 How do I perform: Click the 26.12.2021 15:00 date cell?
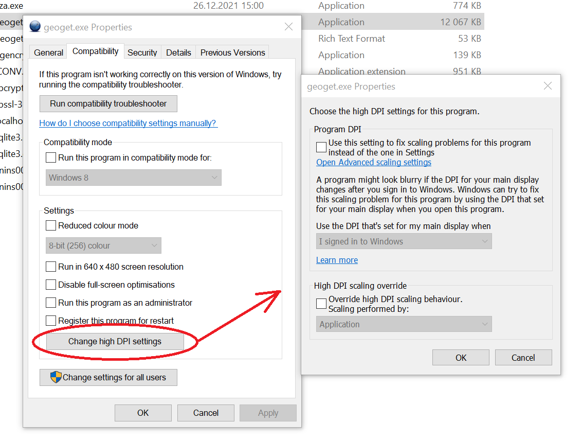(228, 6)
